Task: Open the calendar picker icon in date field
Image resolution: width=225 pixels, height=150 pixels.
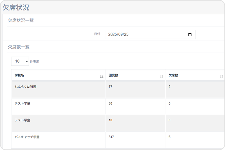Action: pos(190,35)
